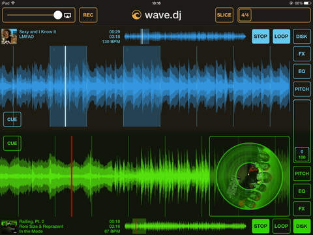Image resolution: width=313 pixels, height=235 pixels.
Task: Tap the AirPlay output icon
Action: click(x=68, y=16)
